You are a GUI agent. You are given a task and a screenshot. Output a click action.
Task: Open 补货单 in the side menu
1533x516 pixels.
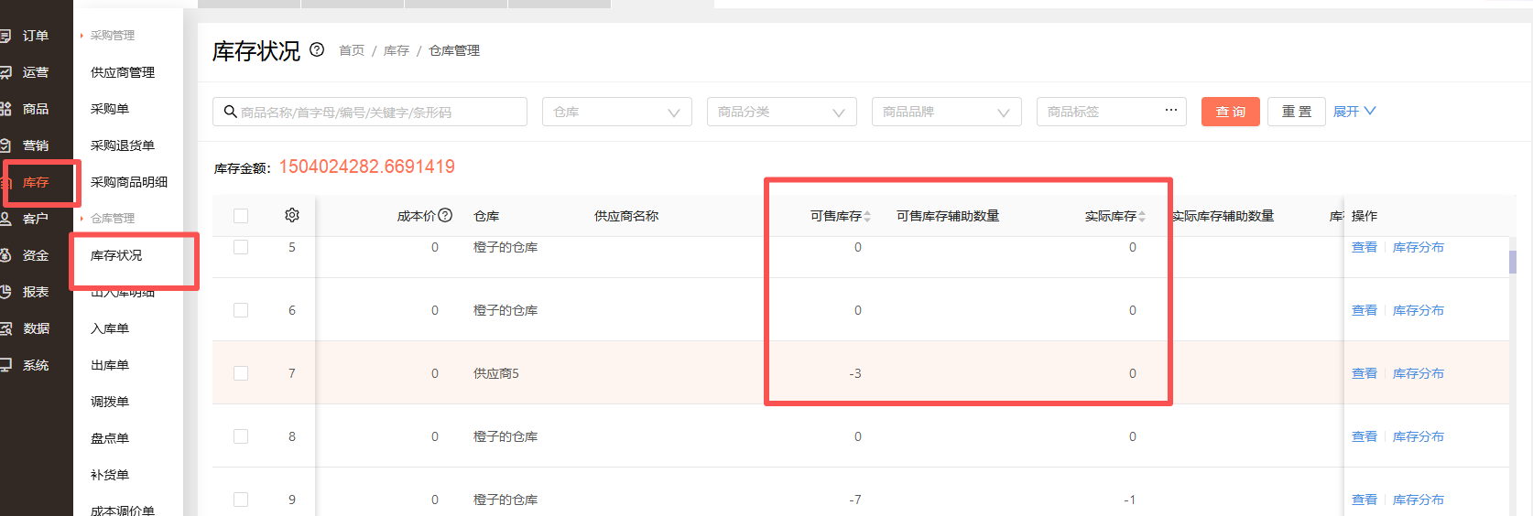(110, 475)
